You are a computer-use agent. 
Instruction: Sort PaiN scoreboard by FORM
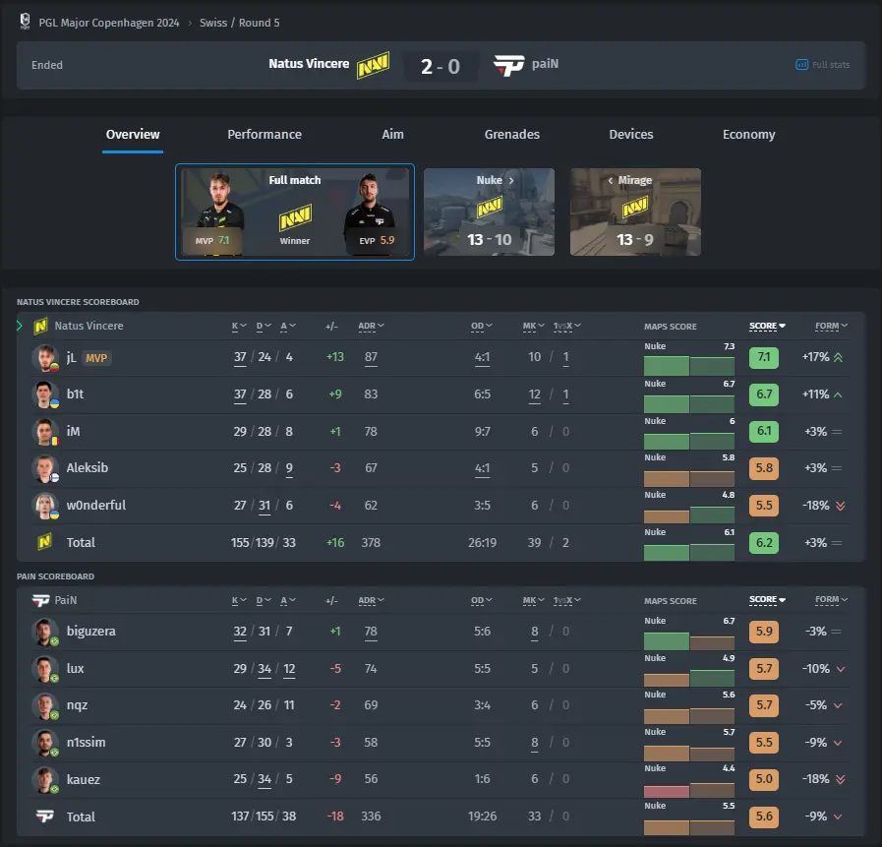click(x=832, y=600)
